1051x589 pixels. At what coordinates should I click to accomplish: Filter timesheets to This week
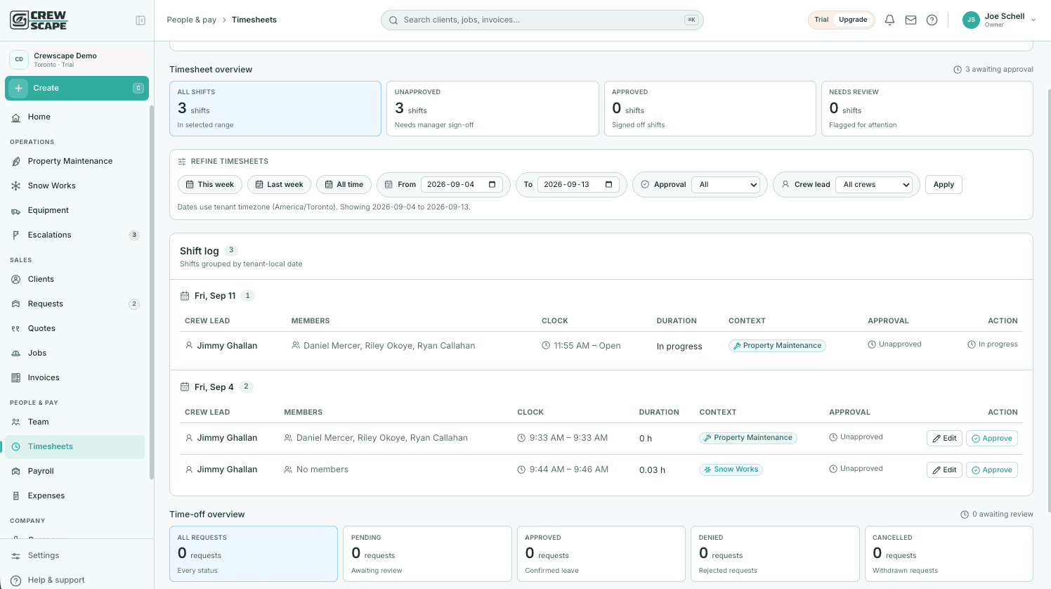tap(210, 185)
